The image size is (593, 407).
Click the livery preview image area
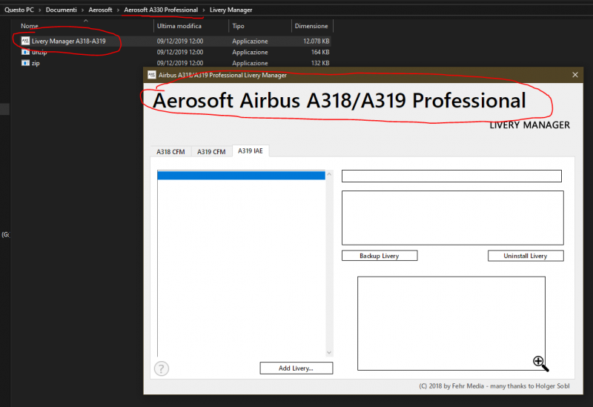tap(451, 323)
